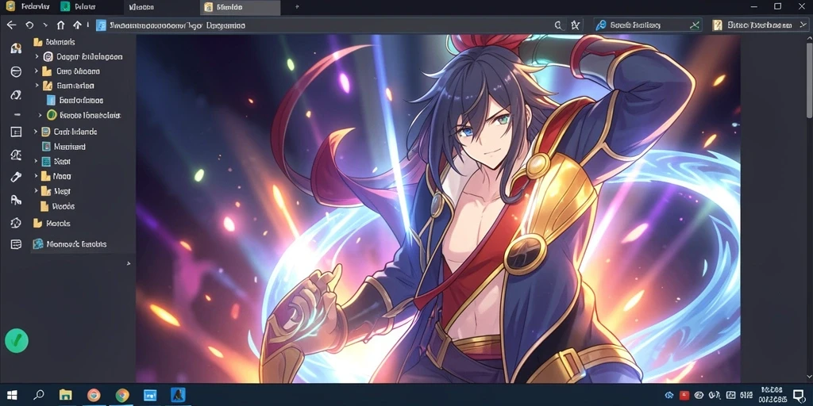813x406 pixels.
Task: Open the lined notes icon in the left sidebar
Action: [16, 244]
